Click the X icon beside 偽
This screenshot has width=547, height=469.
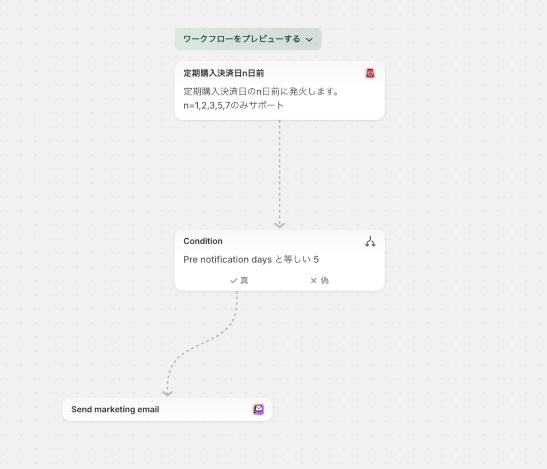click(x=314, y=280)
